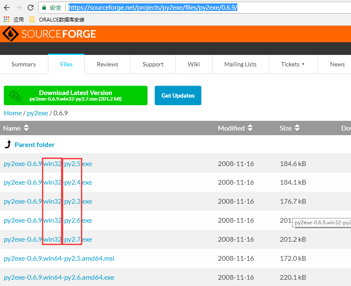The width and height of the screenshot is (351, 286).
Task: Download py2exe-0.6.9.win64-py2.6.amd64.exe
Action: [x=59, y=277]
